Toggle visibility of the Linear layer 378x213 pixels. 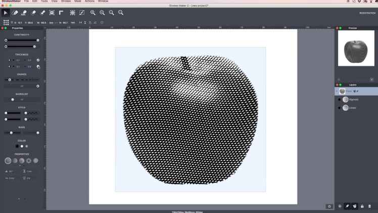pyautogui.click(x=339, y=108)
